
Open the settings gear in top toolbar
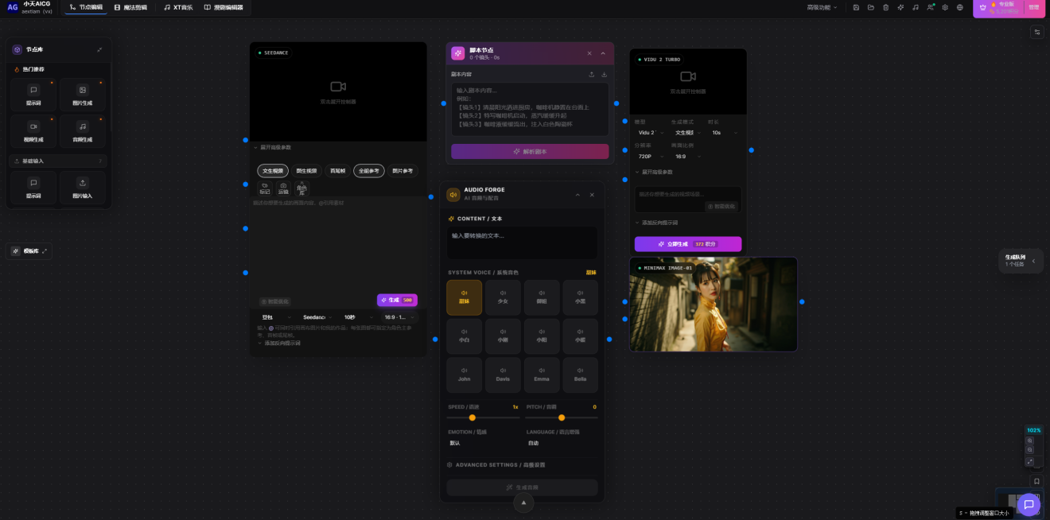tap(945, 7)
